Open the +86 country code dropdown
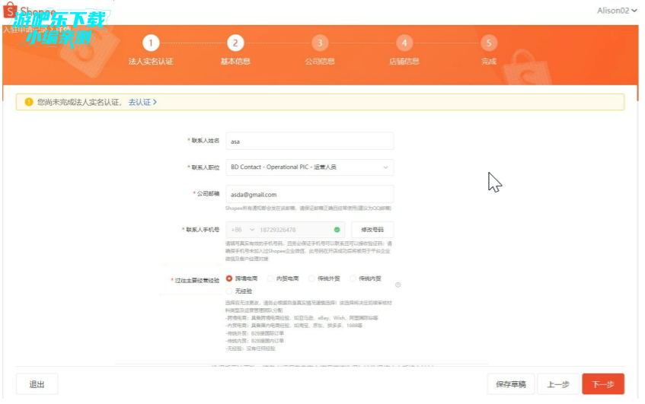 (243, 230)
